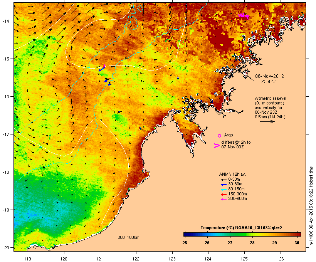Click the latitude axis label '-14'

5,21
